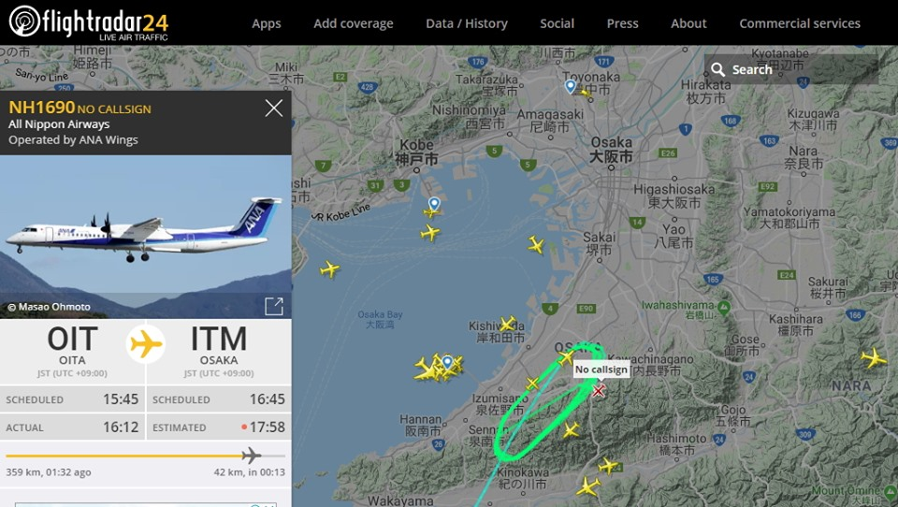
Task: Click into the Search input field
Action: pos(791,70)
